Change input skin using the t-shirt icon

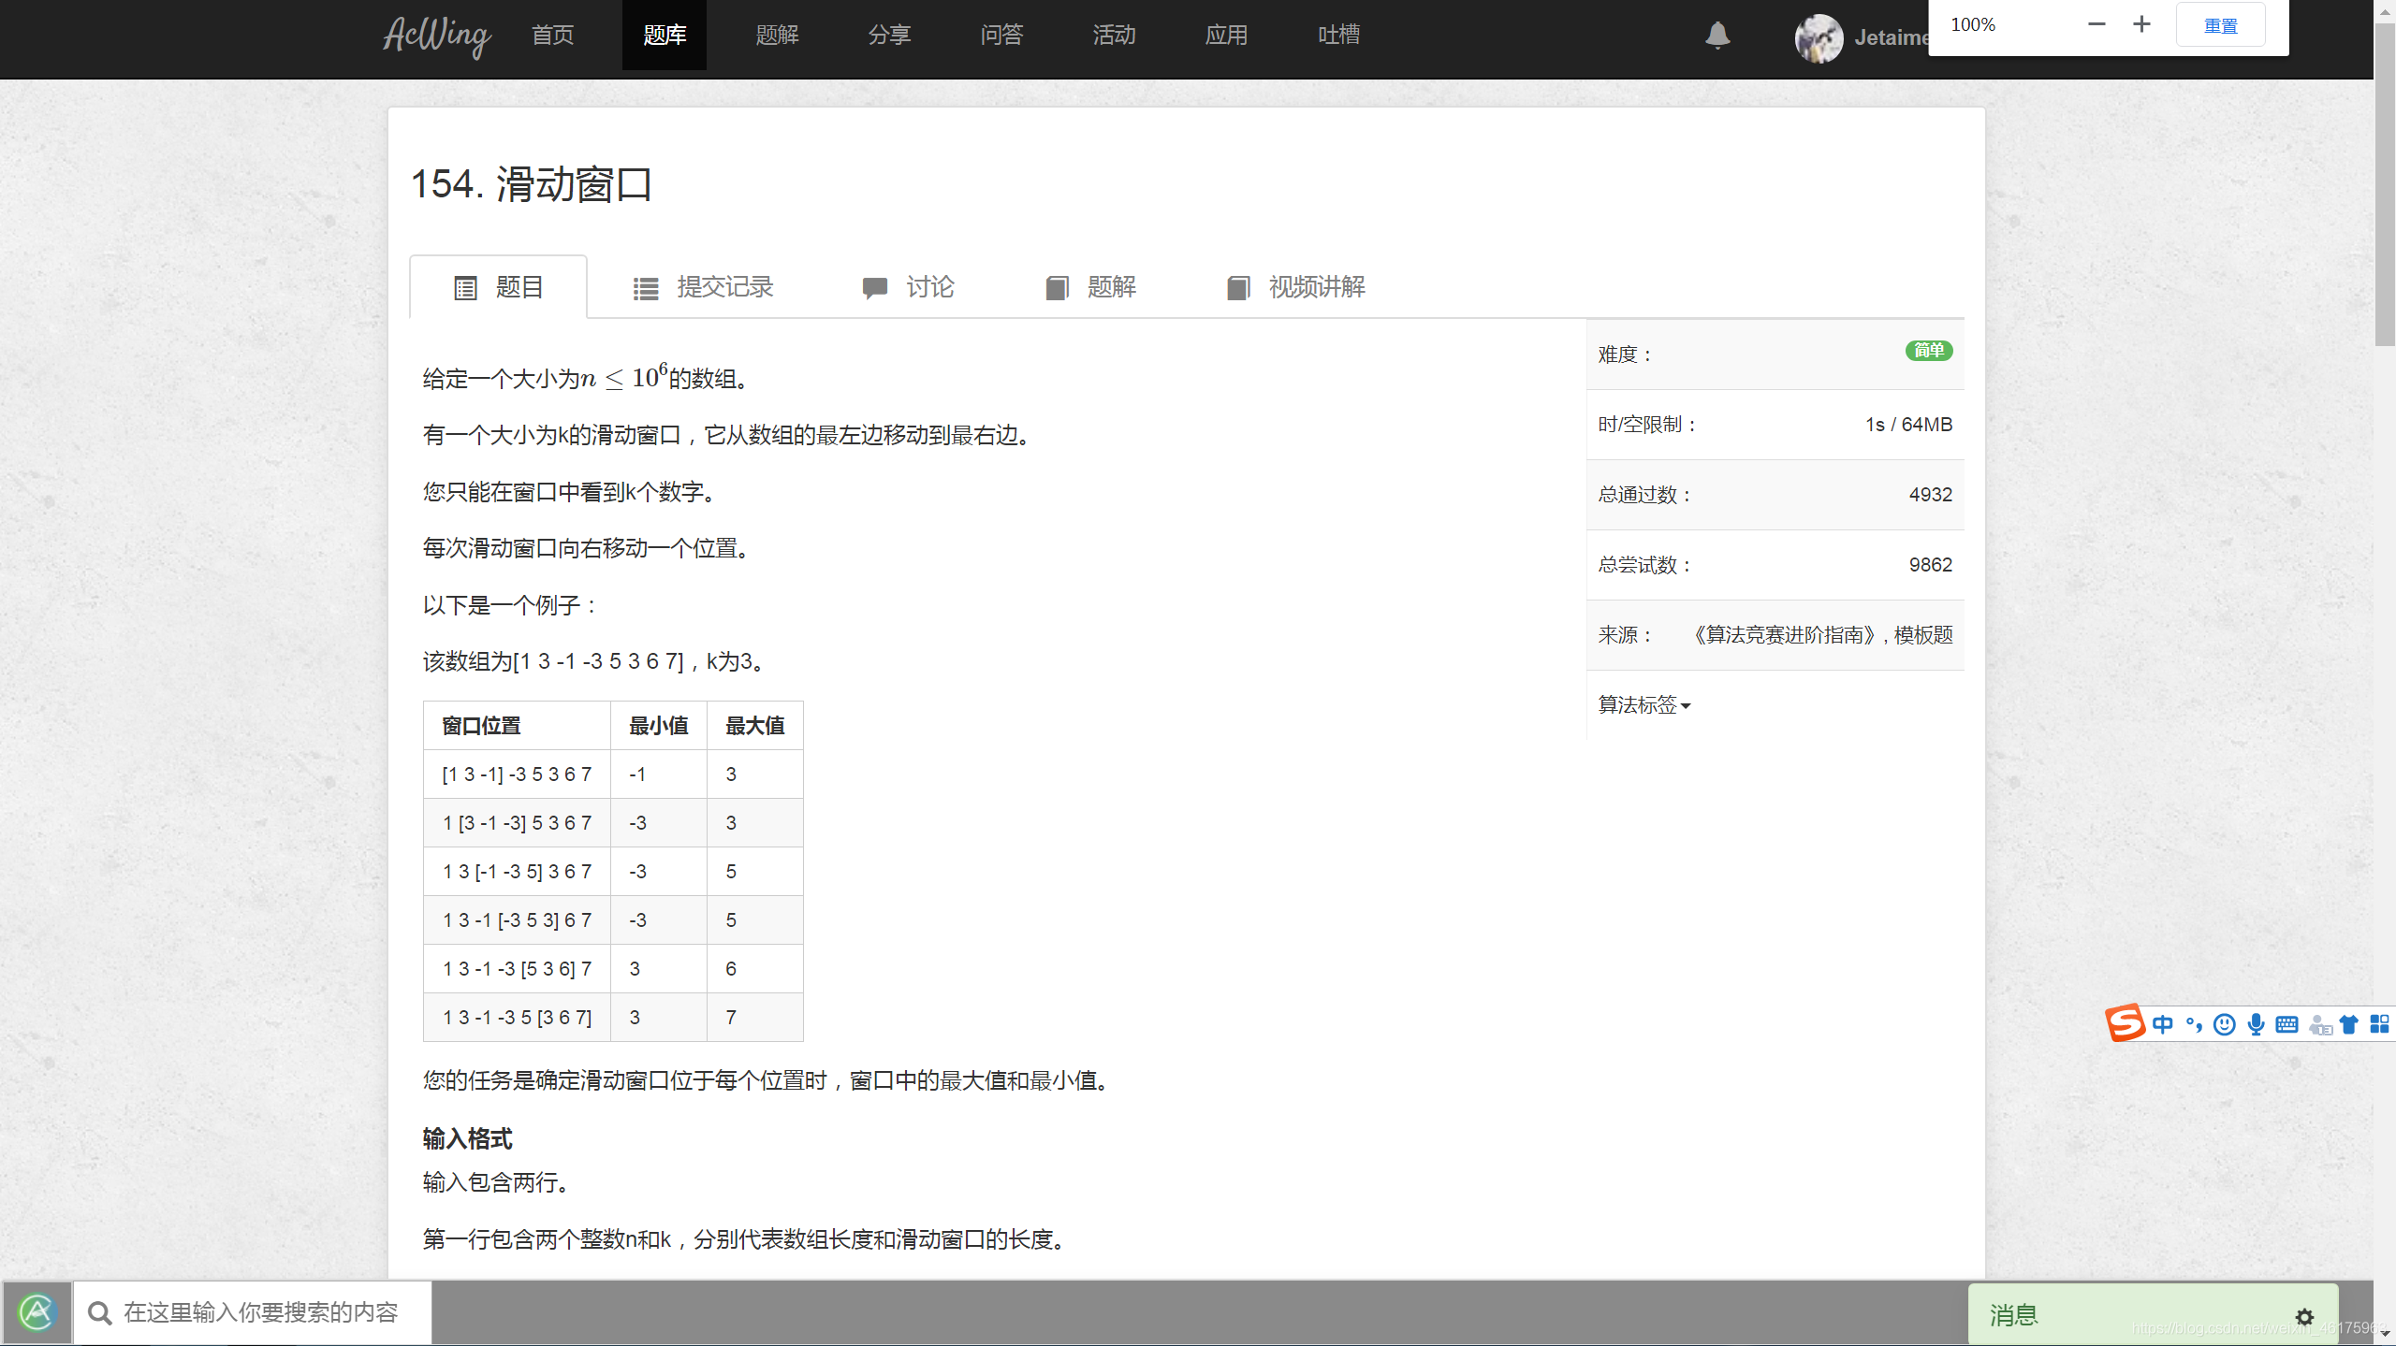click(x=2349, y=1024)
